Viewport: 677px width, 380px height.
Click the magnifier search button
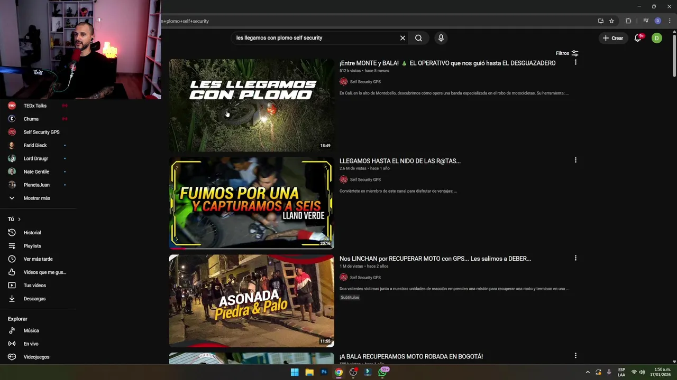(418, 38)
